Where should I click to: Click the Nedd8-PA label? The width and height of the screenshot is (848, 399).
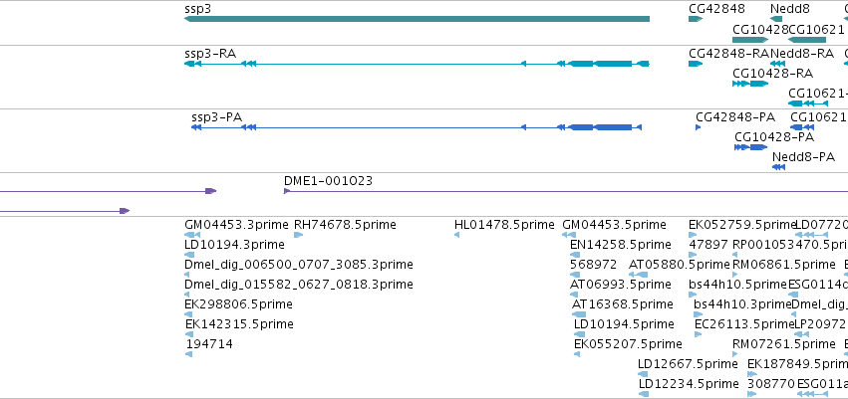coord(803,157)
